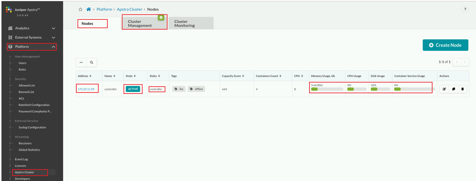Click the '1-1 of 1' pagination text
The width and height of the screenshot is (476, 181).
445,62
